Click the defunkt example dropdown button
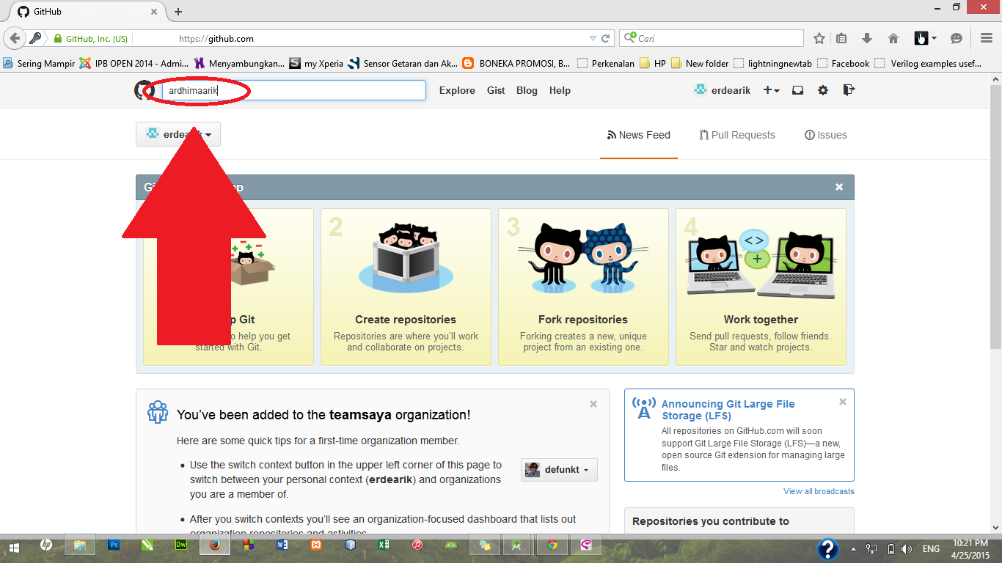 (x=559, y=470)
